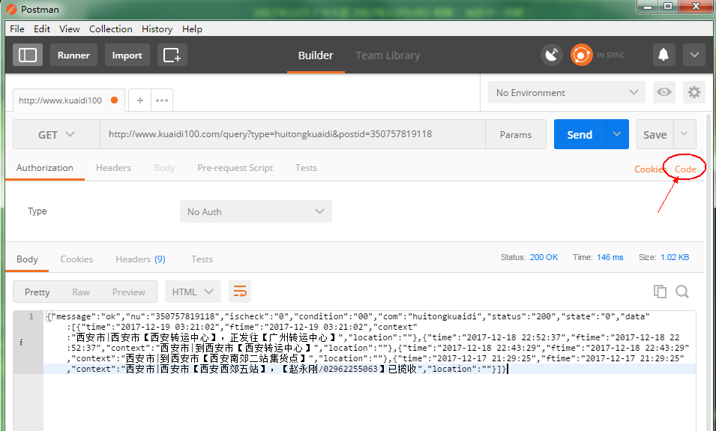Open request Headers tab
Viewport: 716px width, 431px height.
pyautogui.click(x=113, y=168)
